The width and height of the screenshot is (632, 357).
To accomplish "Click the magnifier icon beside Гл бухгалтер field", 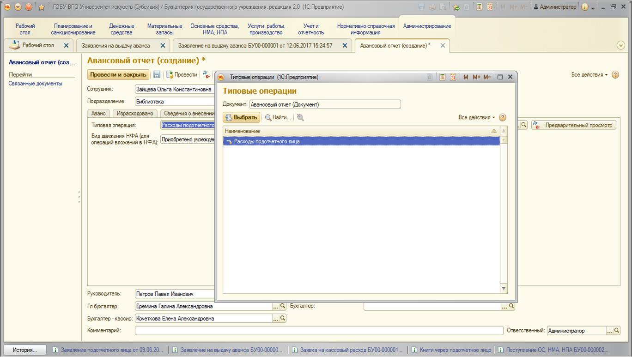I will [283, 306].
